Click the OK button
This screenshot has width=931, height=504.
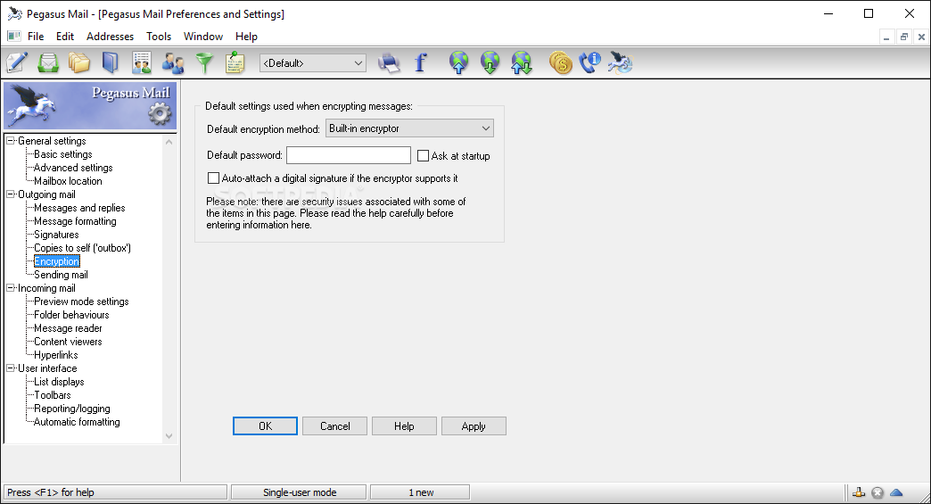click(x=265, y=426)
